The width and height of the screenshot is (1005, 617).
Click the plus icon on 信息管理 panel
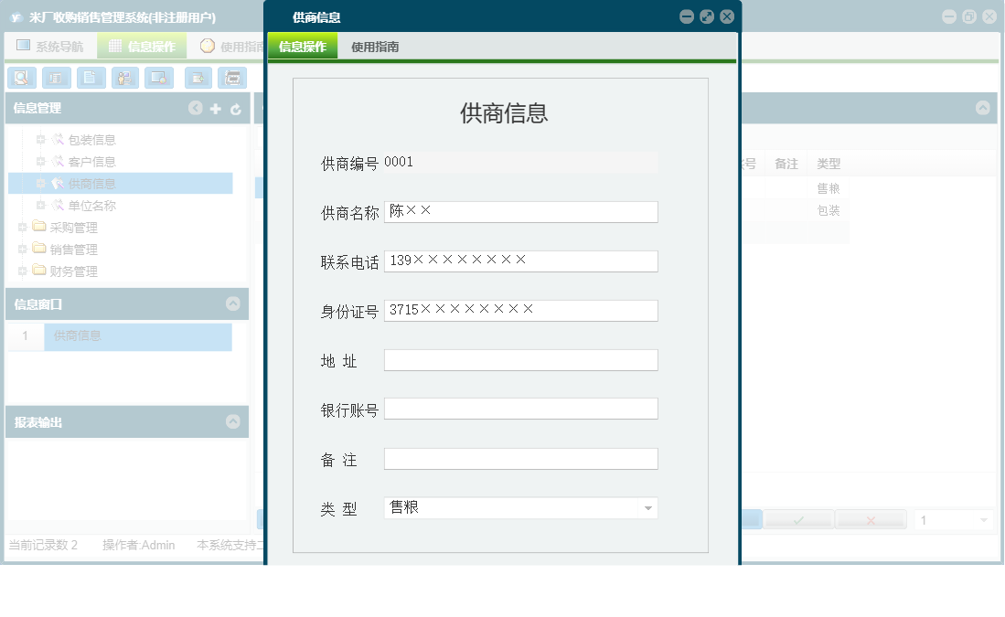coord(216,108)
